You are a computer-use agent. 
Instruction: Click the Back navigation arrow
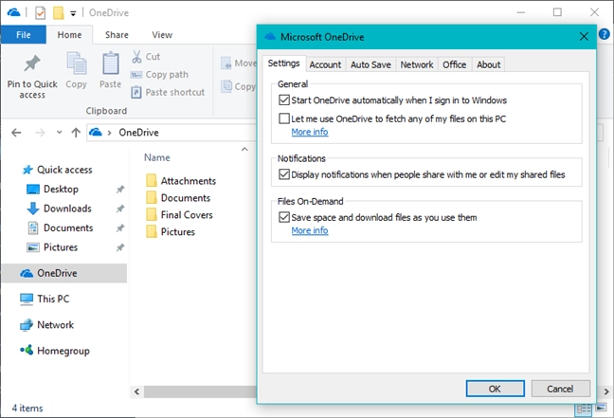point(16,133)
